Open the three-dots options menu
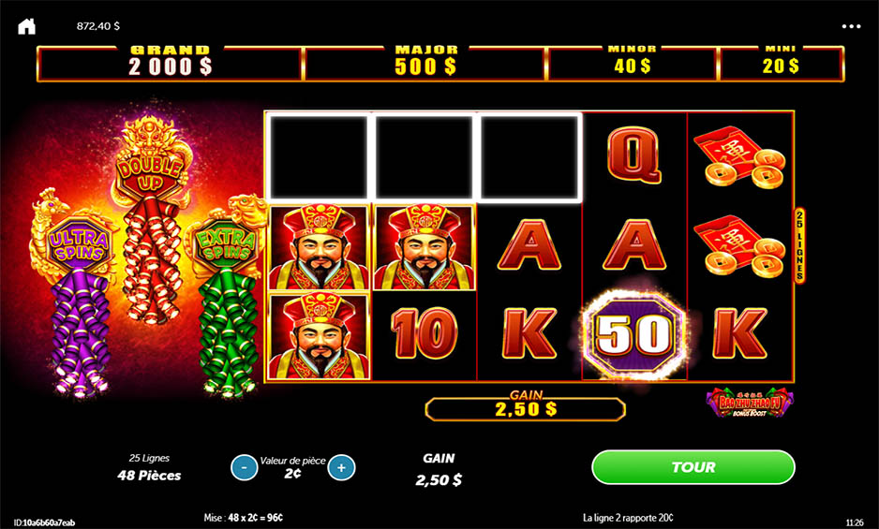 point(851,26)
